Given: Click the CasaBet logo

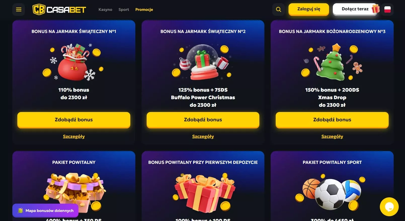Looking at the screenshot, I should [x=59, y=10].
